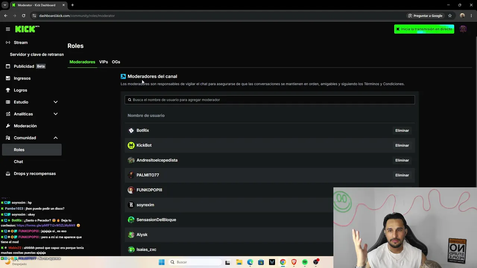Collapse the Comunidad submenu chevron
The width and height of the screenshot is (477, 268).
56,138
